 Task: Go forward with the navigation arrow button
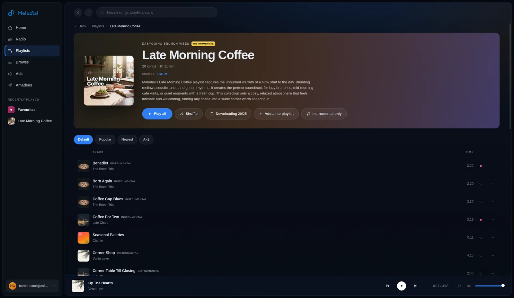click(88, 13)
